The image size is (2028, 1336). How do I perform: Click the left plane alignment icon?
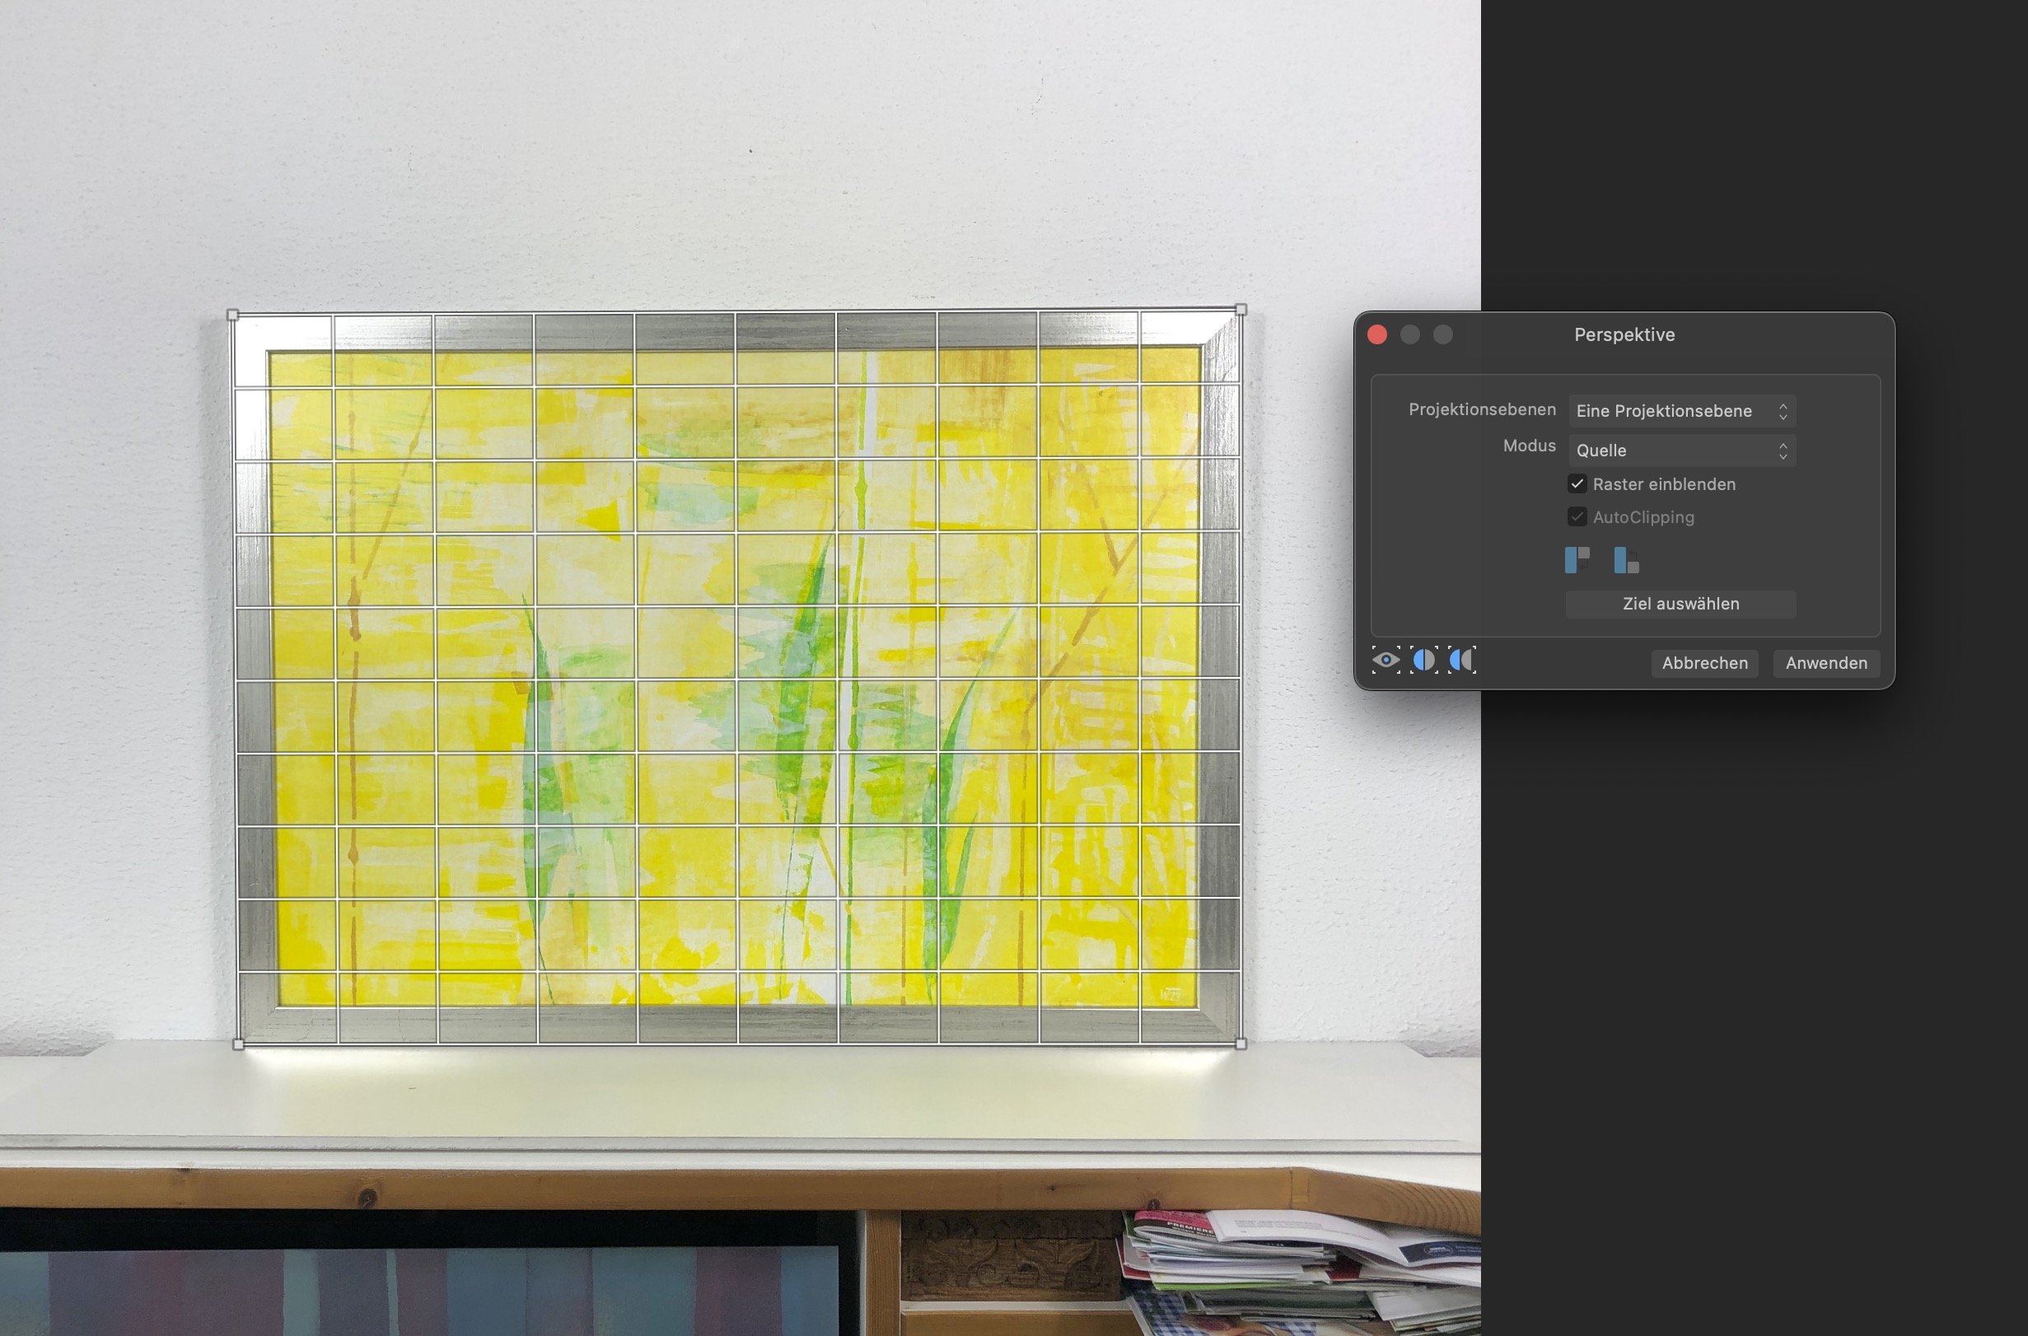click(1577, 560)
